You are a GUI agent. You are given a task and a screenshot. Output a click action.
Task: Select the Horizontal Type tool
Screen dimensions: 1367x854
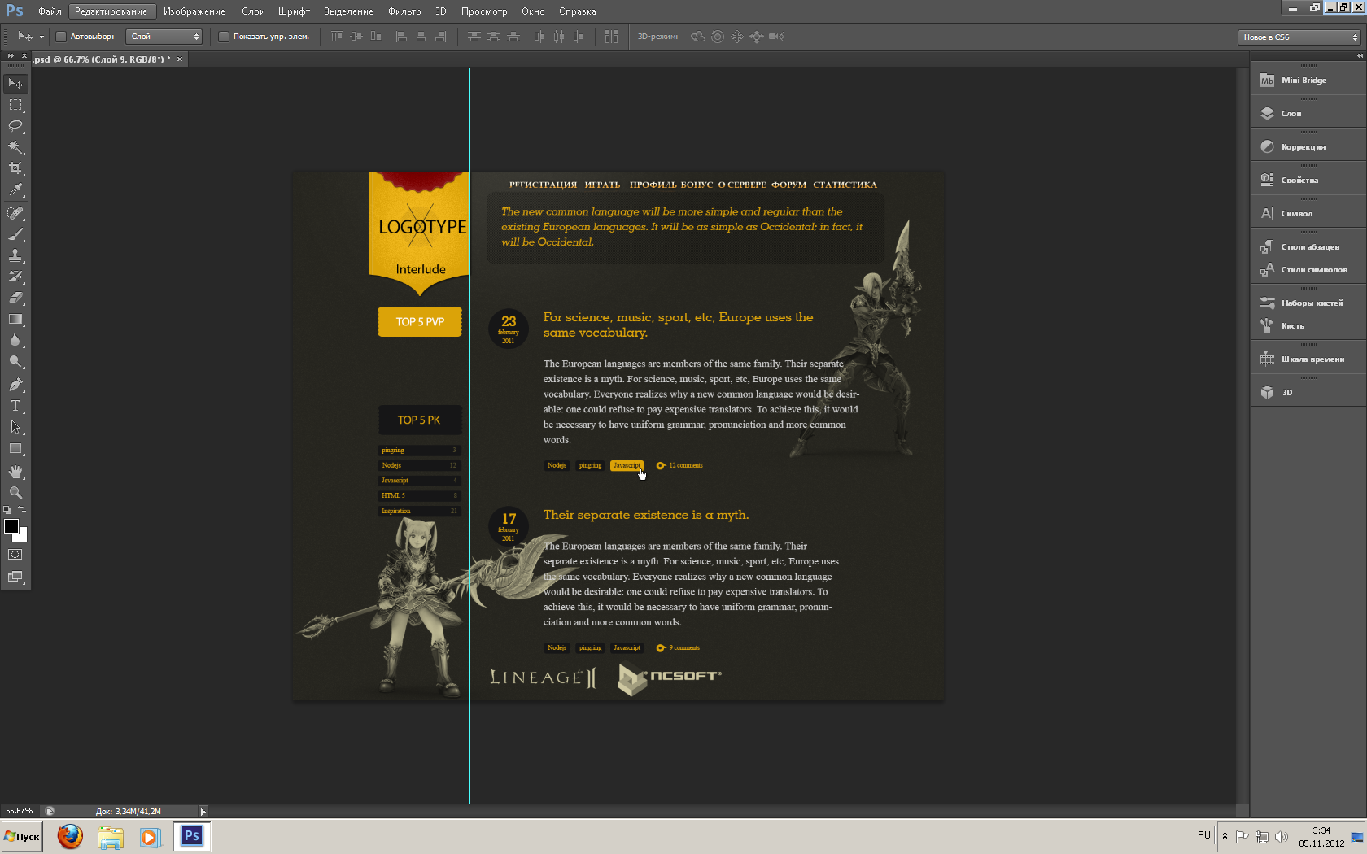(15, 405)
